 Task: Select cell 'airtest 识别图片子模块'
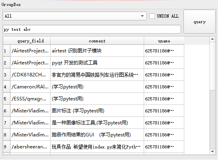97,51
